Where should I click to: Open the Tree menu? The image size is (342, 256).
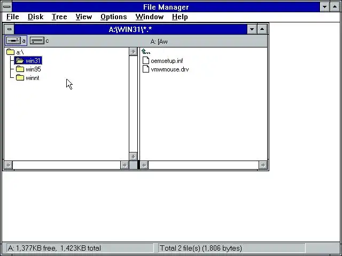point(59,17)
